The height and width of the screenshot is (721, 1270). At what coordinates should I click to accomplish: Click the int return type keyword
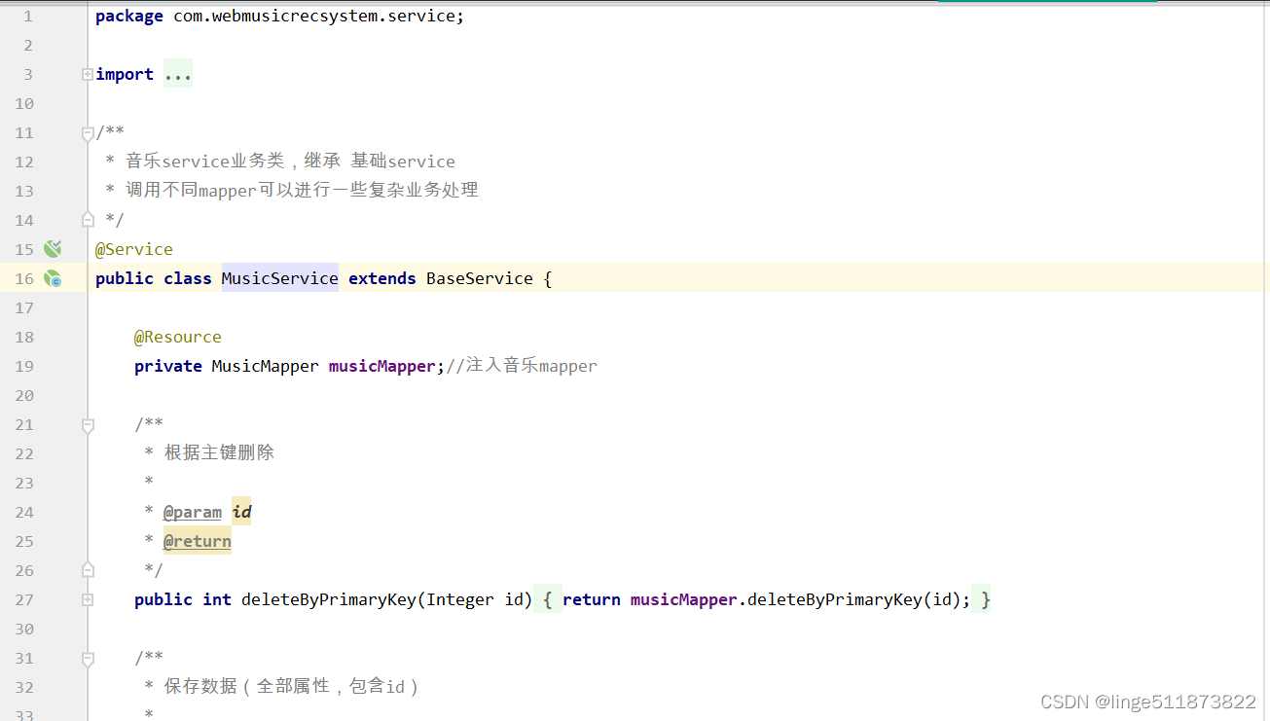tap(217, 599)
